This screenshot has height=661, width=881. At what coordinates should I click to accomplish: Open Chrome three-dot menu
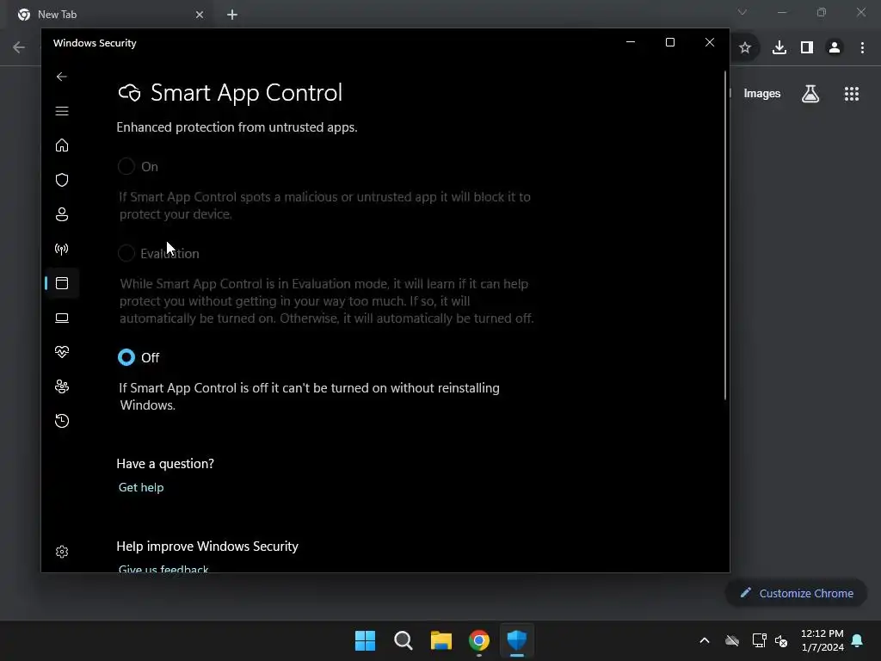862,48
